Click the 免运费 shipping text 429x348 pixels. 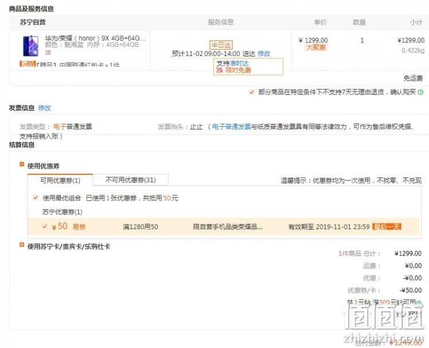tap(413, 78)
